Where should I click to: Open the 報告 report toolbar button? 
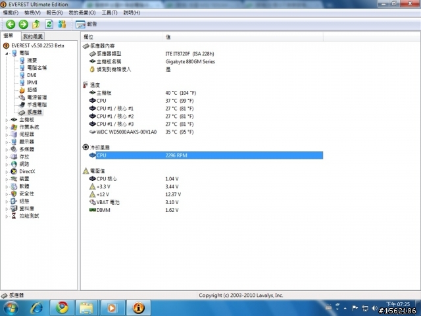(x=86, y=24)
